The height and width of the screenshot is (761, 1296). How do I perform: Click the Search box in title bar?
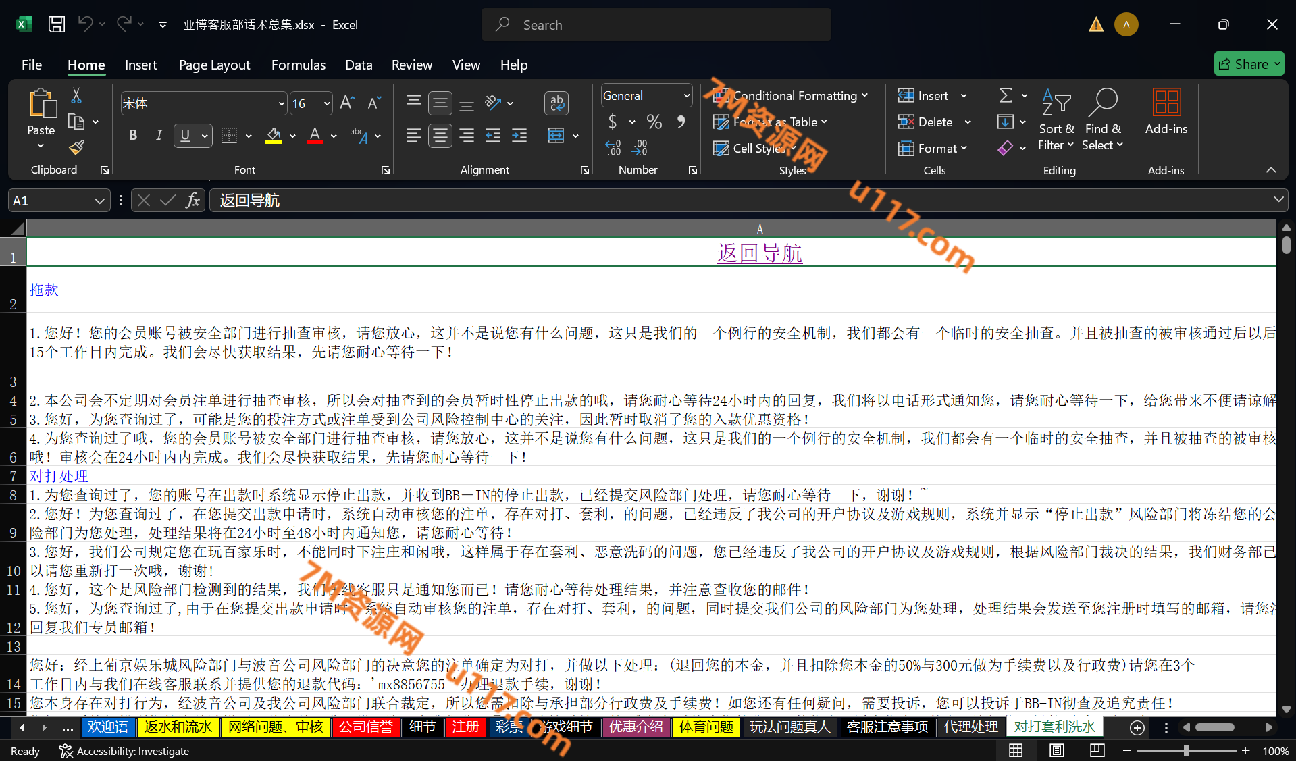[x=656, y=25]
